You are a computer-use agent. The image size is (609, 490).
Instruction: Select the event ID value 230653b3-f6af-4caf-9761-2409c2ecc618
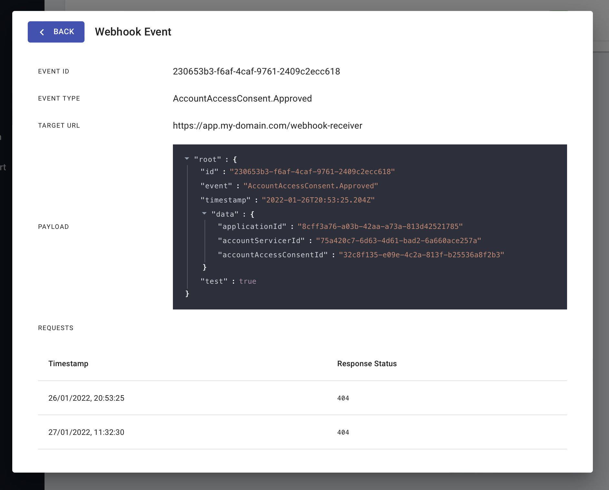(256, 72)
